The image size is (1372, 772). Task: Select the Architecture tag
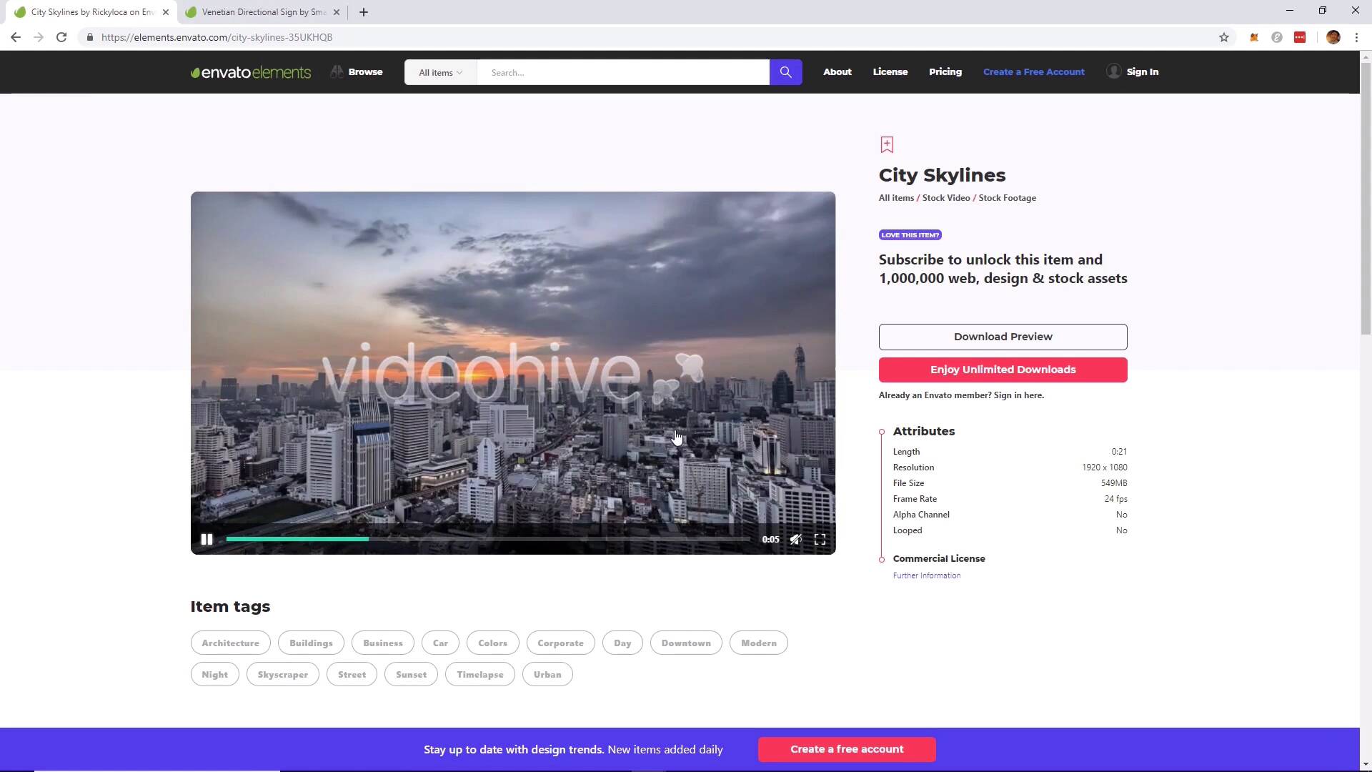230,643
